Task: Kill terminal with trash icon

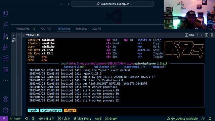Action: point(212,35)
